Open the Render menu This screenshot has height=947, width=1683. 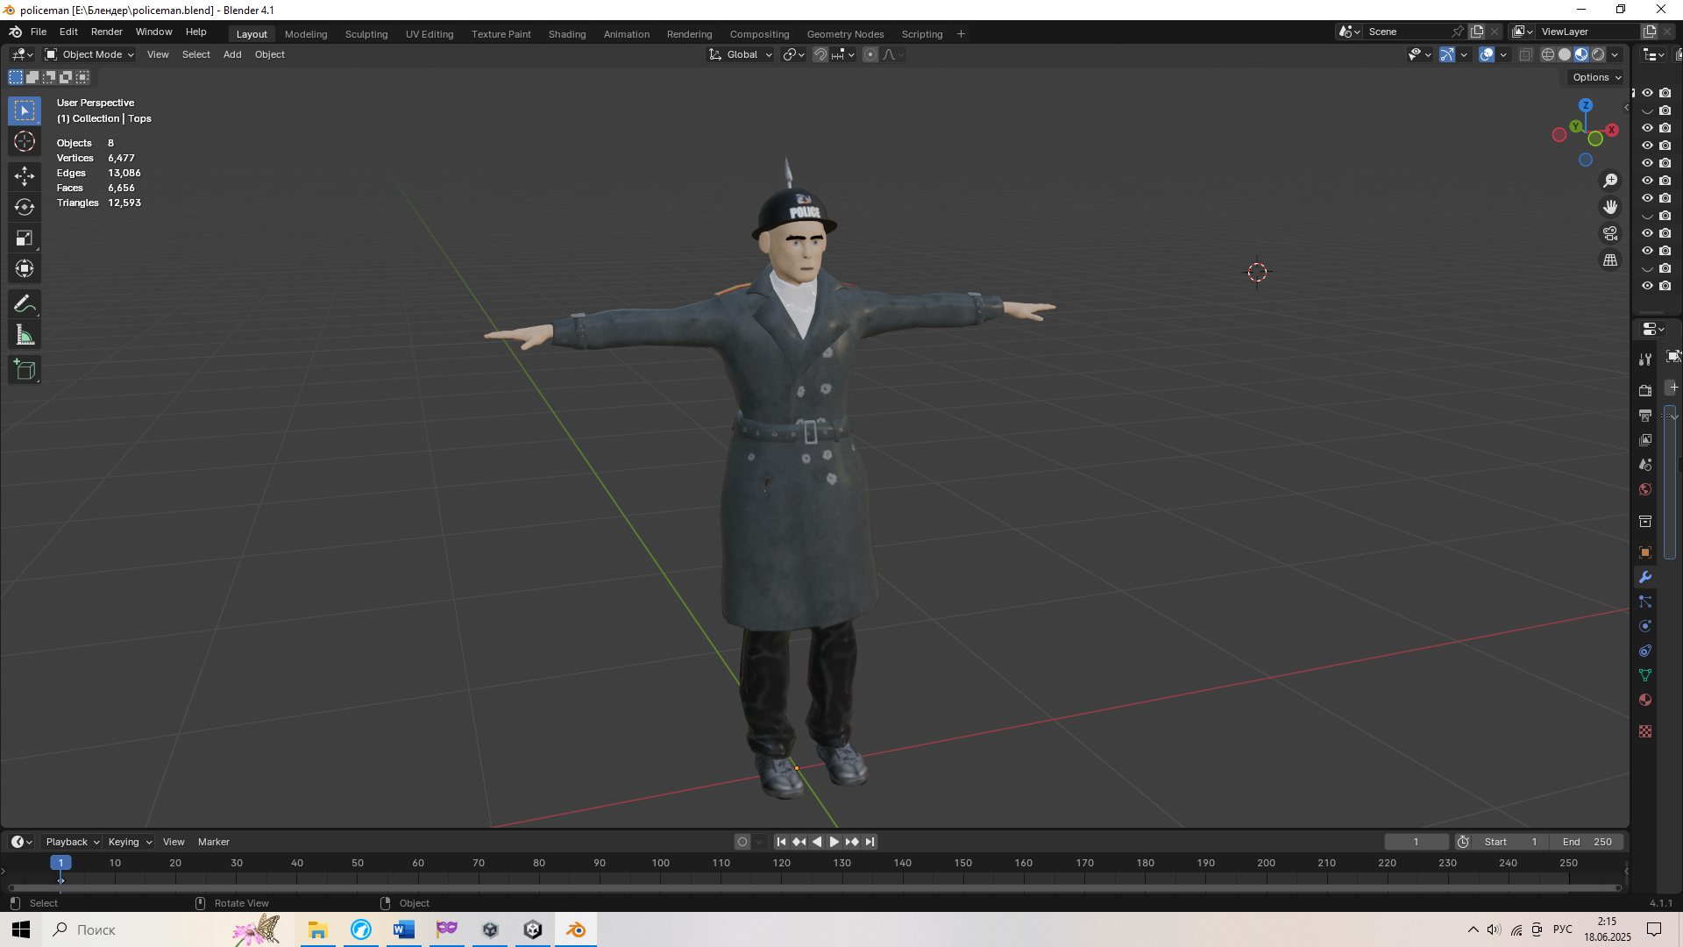pyautogui.click(x=106, y=32)
